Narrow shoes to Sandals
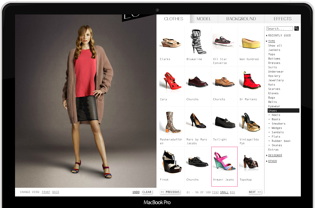The width and height of the screenshot is (315, 208). (278, 132)
